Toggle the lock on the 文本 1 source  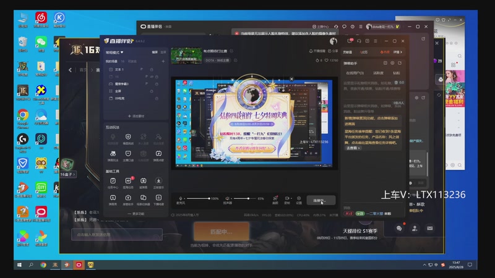[152, 69]
